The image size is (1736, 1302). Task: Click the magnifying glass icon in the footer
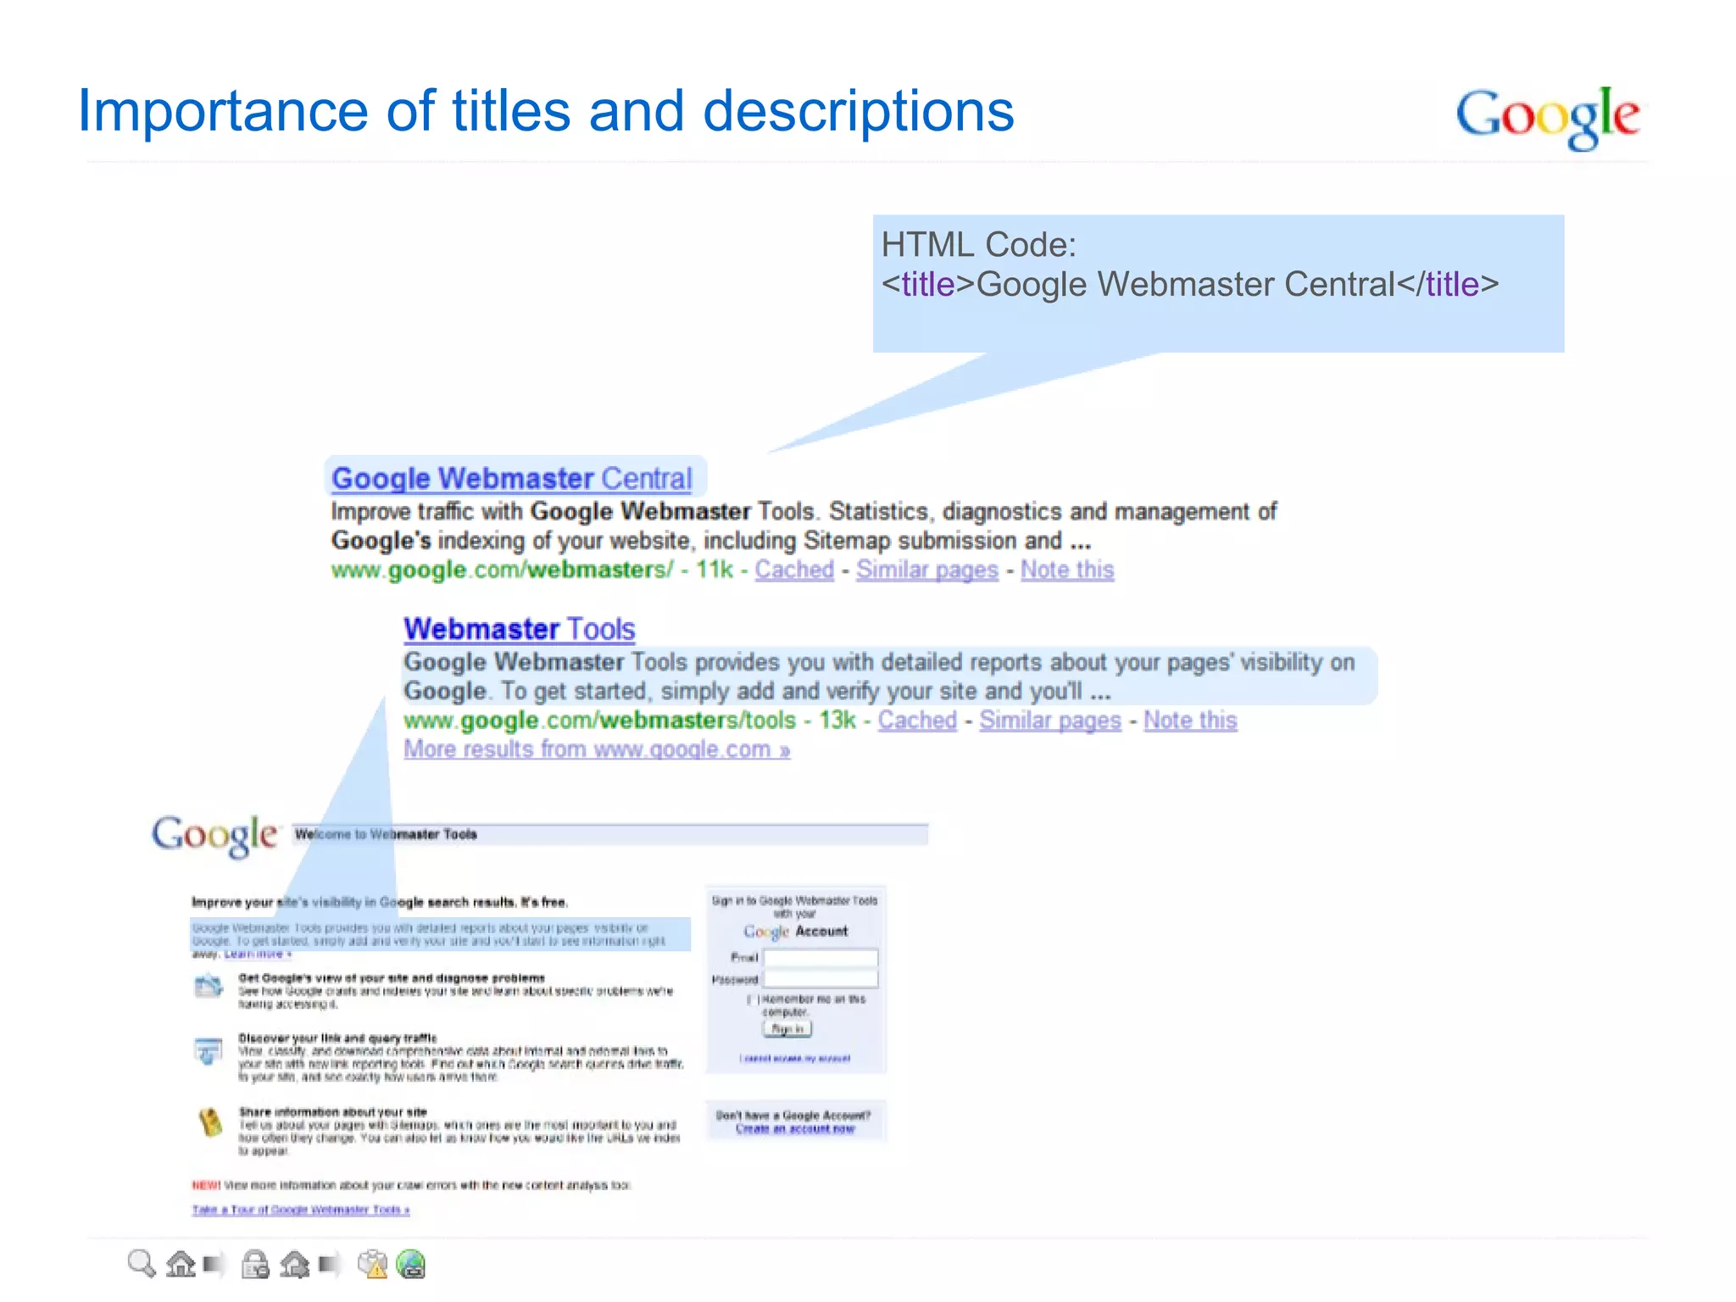[142, 1264]
